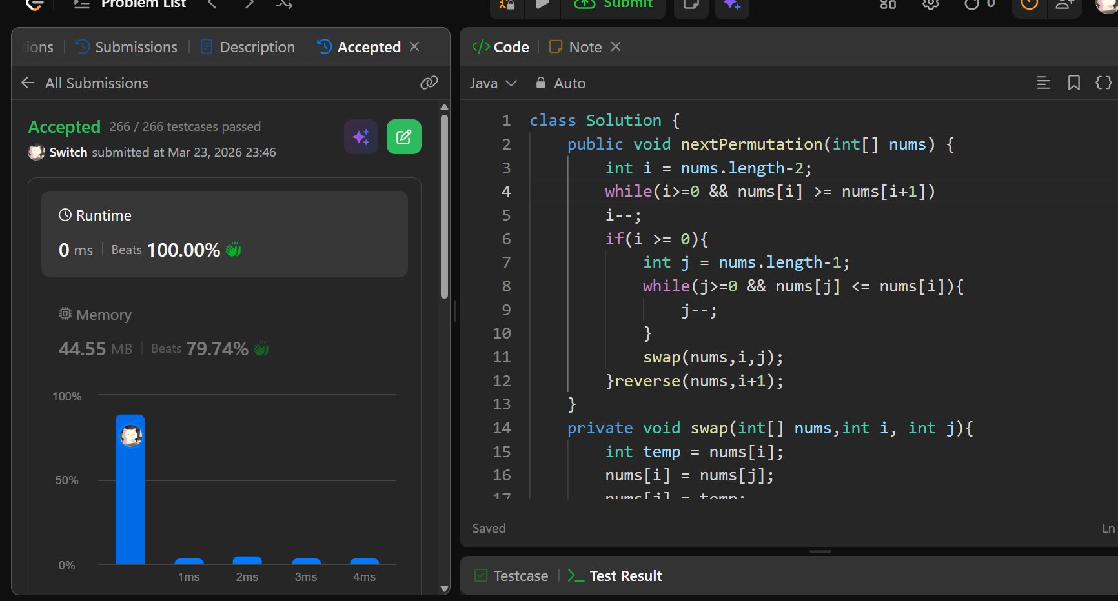The height and width of the screenshot is (601, 1118).
Task: Bookmark the code using the bookmark icon
Action: click(1073, 83)
